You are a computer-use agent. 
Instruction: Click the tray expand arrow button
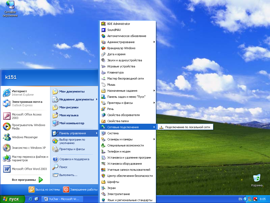245,199
